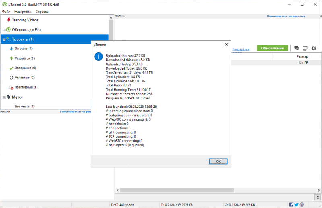Click the left arrow of horizontal scrollbar
Viewport: 322px width, 208px height.
pyautogui.click(x=118, y=190)
